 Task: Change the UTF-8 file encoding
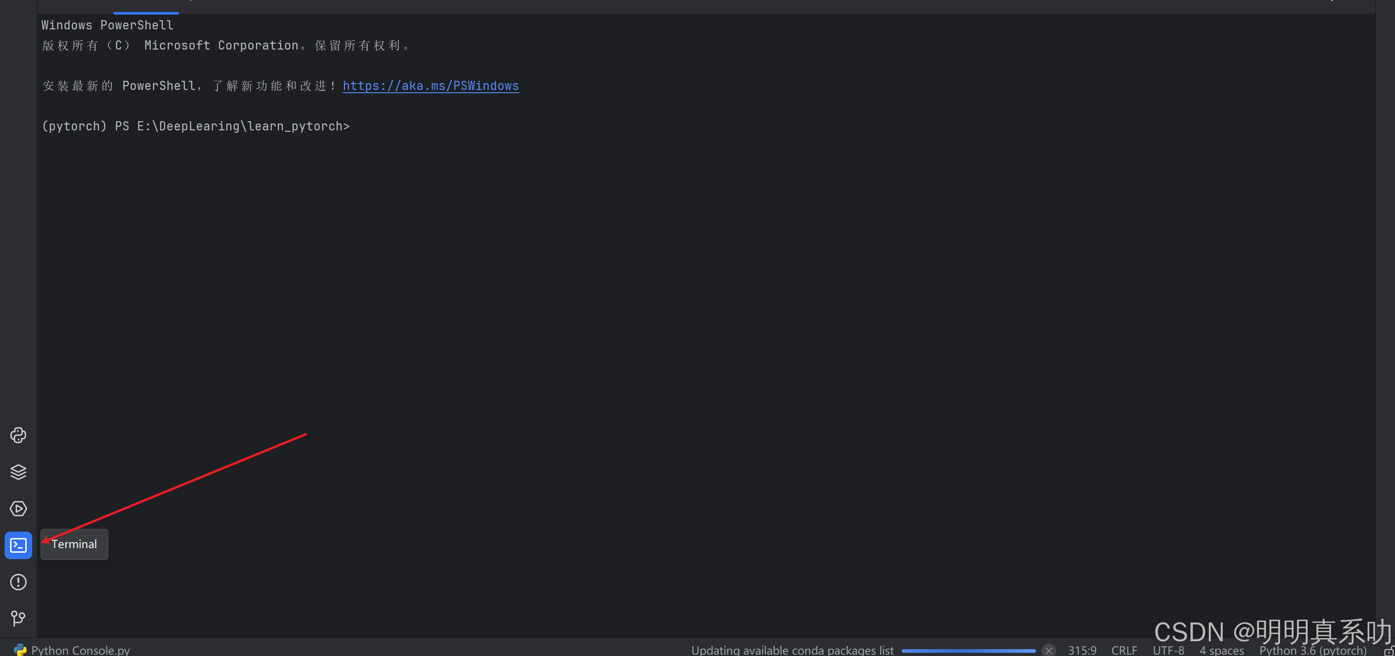1168,650
